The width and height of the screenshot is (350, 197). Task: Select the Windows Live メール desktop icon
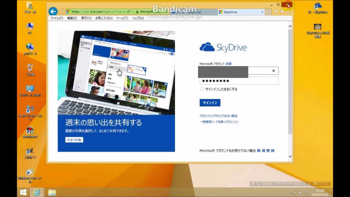point(30,176)
